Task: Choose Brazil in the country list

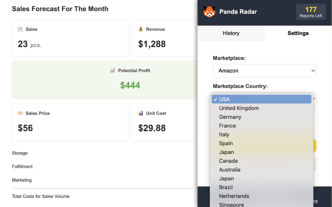Action: click(x=226, y=187)
